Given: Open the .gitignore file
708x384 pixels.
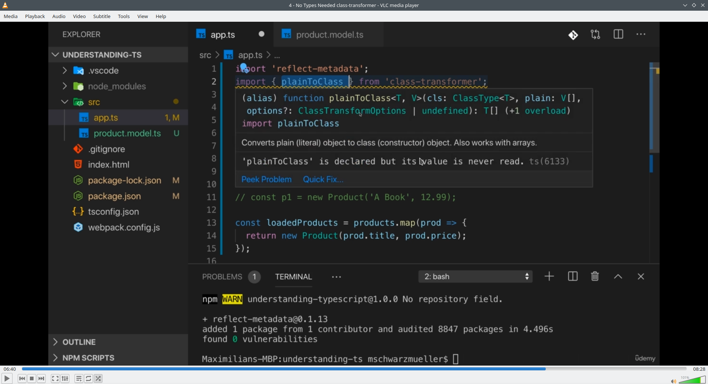Looking at the screenshot, I should [118, 149].
